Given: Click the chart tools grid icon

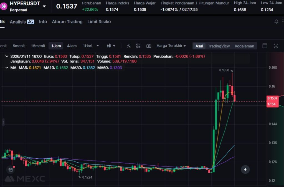Looking at the screenshot, I should pyautogui.click(x=138, y=46).
